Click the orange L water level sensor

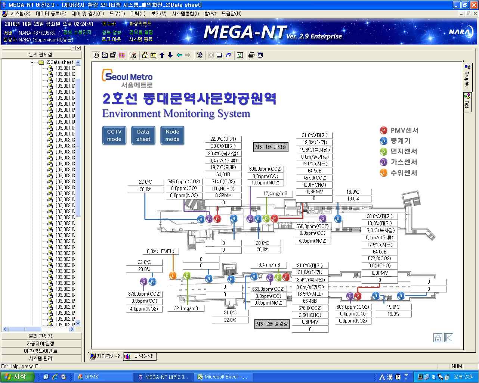[173, 276]
